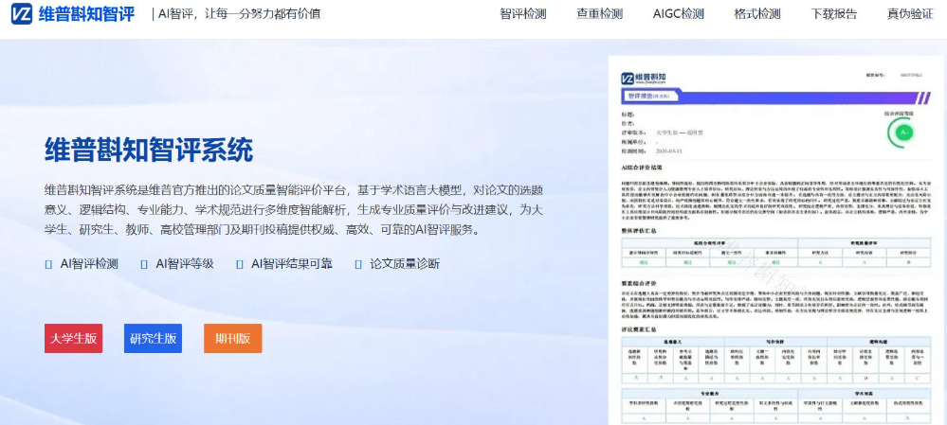Click the 维普斟知智评 brand name text
947x425 pixels.
click(x=86, y=14)
